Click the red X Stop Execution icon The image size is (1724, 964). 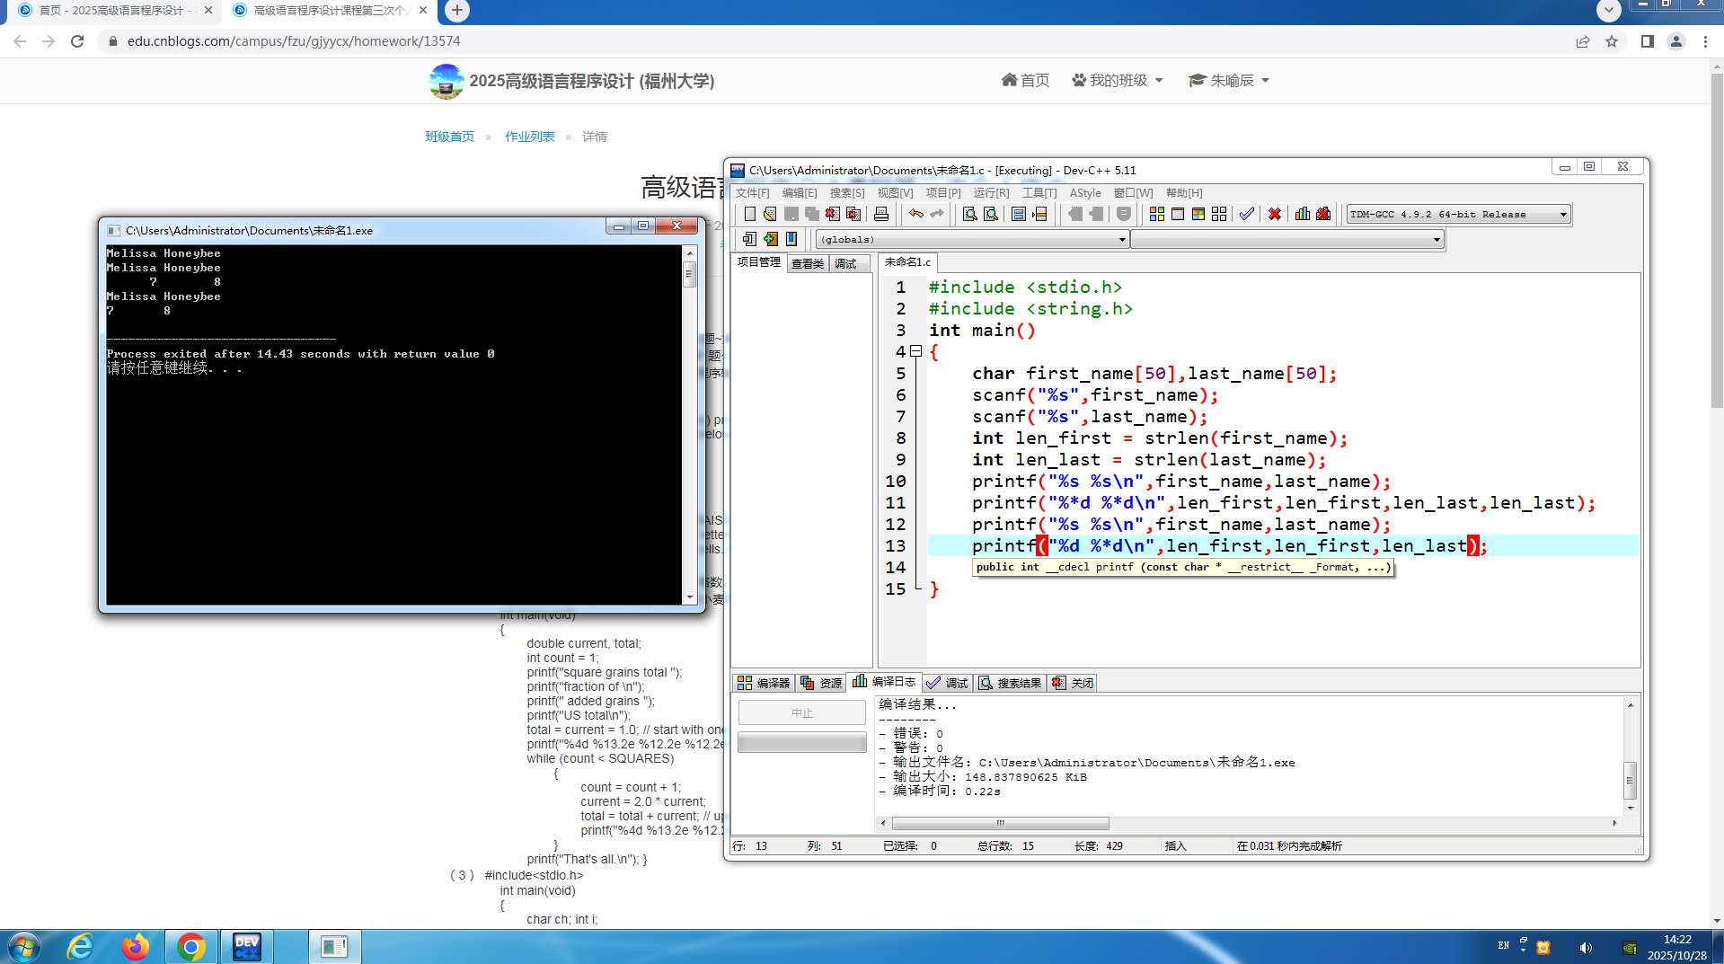[x=1275, y=214]
